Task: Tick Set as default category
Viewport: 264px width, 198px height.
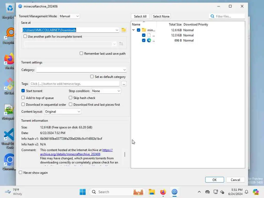Action: click(x=92, y=77)
